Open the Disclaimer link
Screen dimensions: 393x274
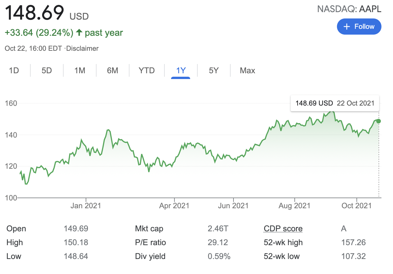click(82, 48)
